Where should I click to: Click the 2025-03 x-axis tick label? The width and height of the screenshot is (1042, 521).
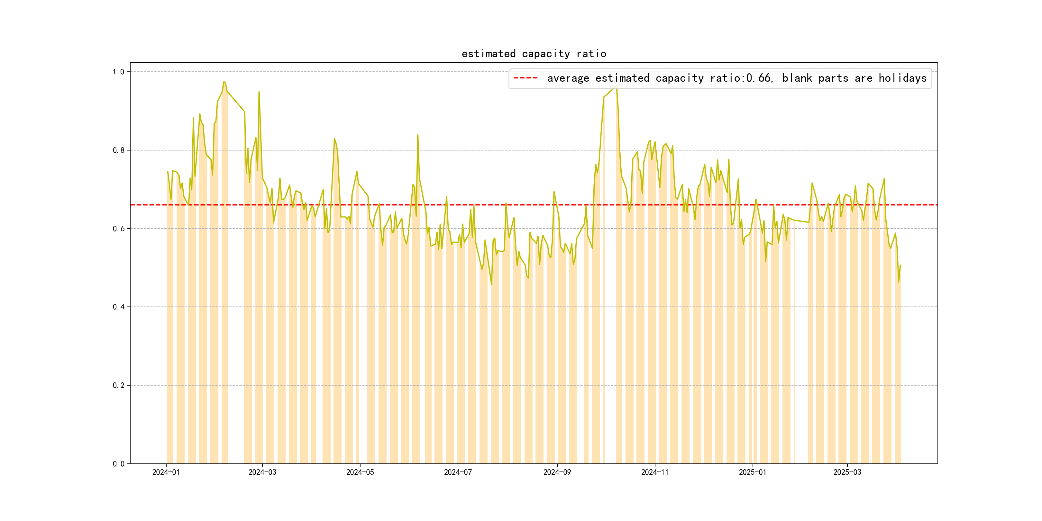pyautogui.click(x=847, y=472)
